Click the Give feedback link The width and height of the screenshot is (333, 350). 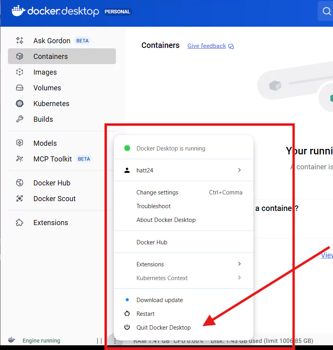[x=207, y=46]
